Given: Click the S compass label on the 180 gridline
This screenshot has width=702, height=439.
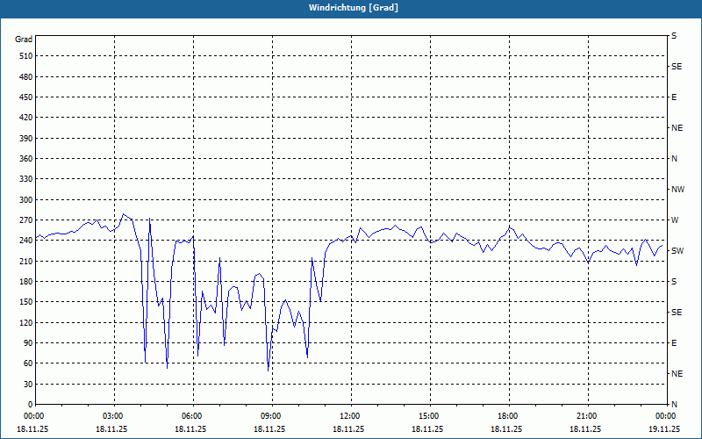Looking at the screenshot, I should (674, 282).
